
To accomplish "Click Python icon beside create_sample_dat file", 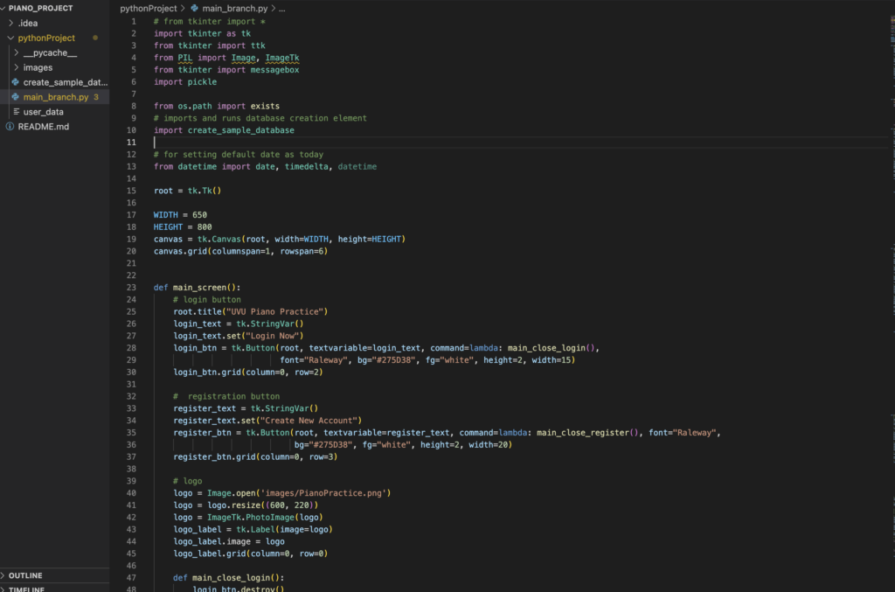I will [16, 82].
